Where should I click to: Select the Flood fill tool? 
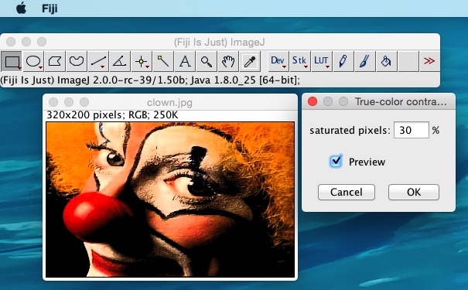pyautogui.click(x=386, y=61)
